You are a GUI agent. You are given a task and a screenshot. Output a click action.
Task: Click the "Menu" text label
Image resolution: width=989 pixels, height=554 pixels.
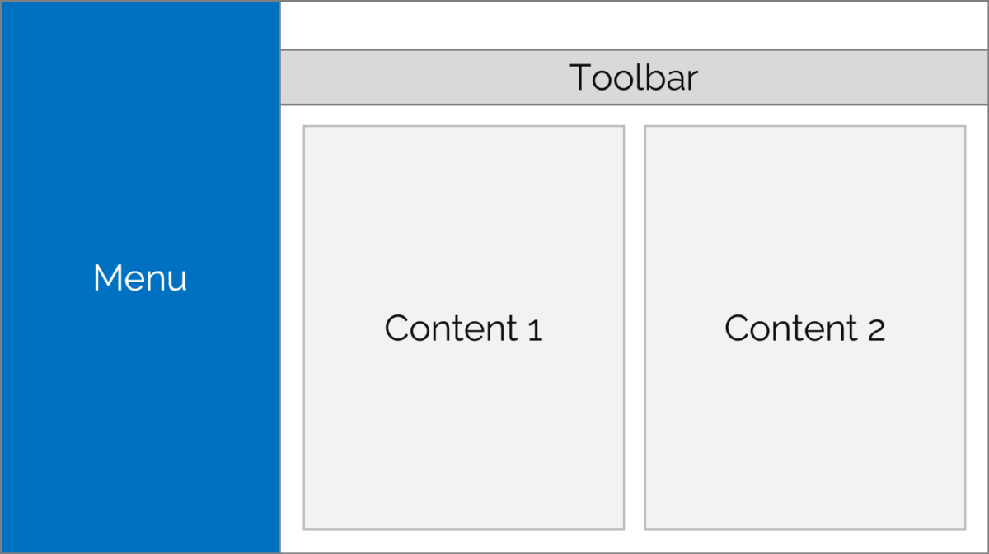(140, 278)
